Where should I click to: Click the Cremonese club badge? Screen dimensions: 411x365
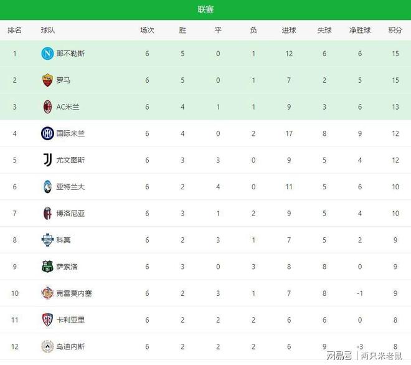(47, 293)
